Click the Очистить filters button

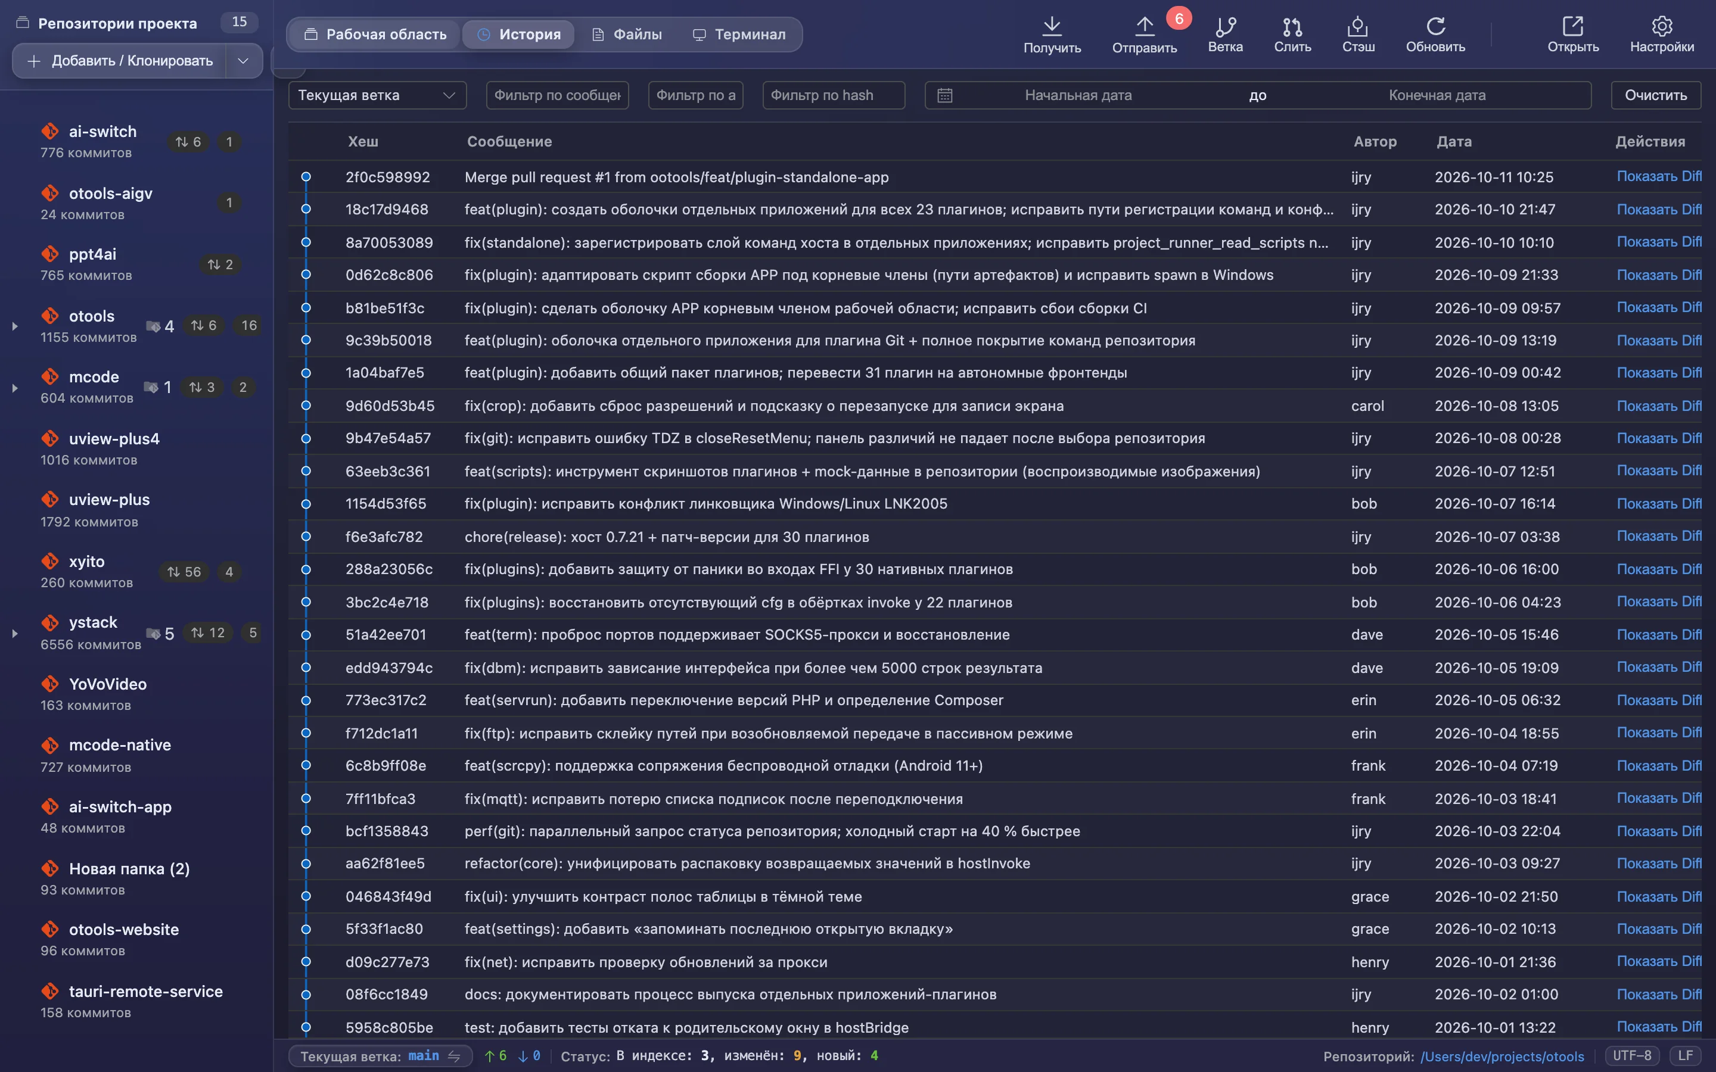click(1656, 95)
